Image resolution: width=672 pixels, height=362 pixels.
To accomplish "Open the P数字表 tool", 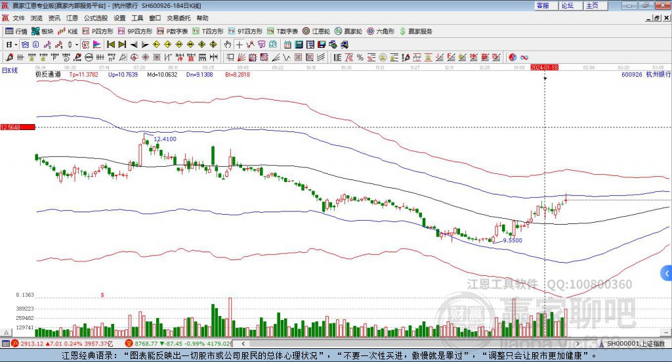I will coord(173,32).
